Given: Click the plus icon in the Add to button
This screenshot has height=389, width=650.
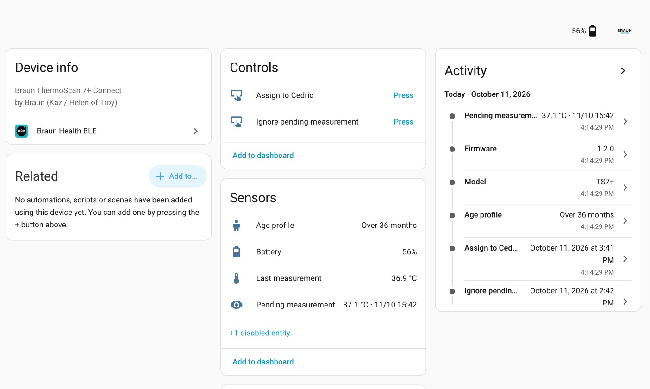Looking at the screenshot, I should (160, 176).
